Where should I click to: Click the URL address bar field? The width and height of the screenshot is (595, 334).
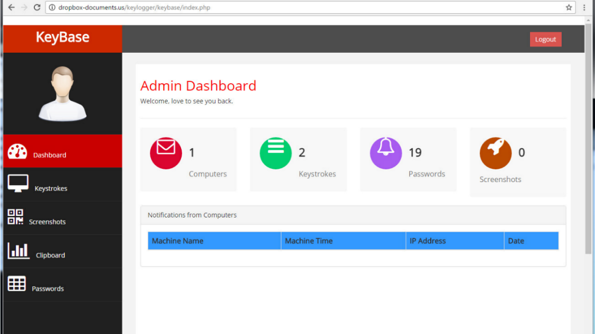click(x=310, y=7)
